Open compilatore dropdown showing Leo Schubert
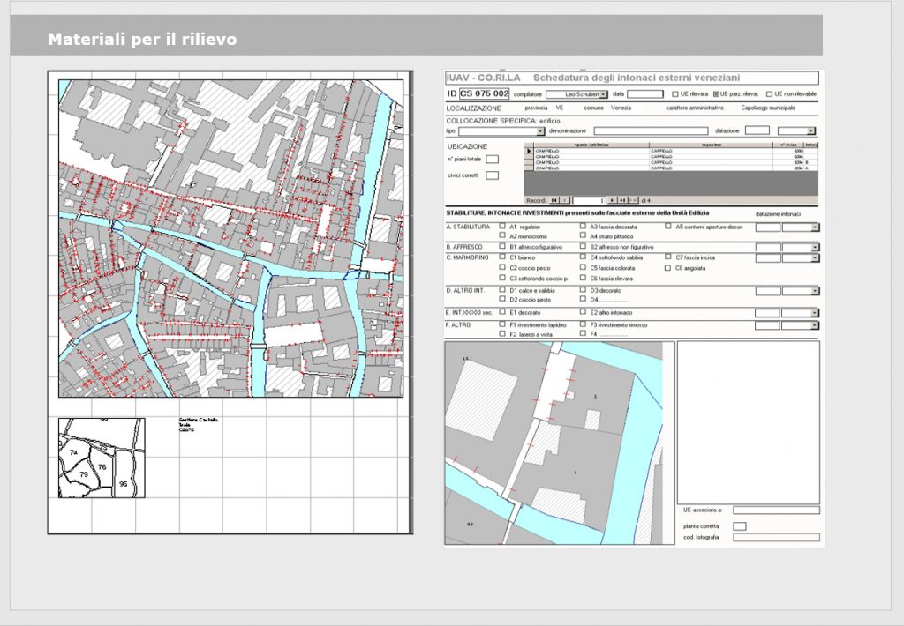Image resolution: width=904 pixels, height=626 pixels. (x=604, y=93)
